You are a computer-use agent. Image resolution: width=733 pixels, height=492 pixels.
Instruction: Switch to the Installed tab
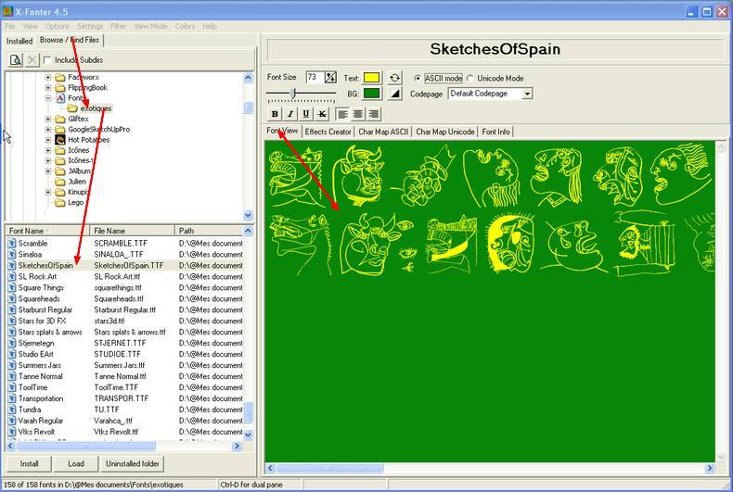click(x=19, y=41)
